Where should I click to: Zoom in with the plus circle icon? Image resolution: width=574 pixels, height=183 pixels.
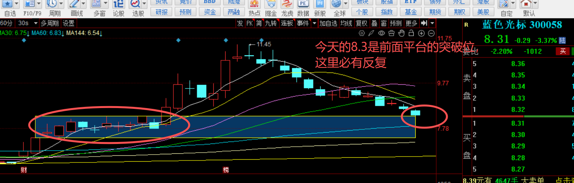(x=422, y=33)
